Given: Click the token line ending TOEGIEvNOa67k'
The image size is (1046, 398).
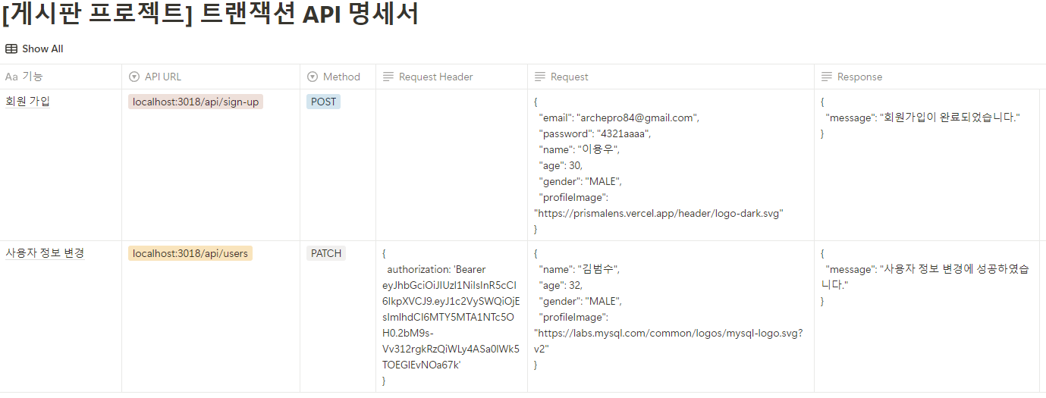Looking at the screenshot, I should click(x=422, y=365).
